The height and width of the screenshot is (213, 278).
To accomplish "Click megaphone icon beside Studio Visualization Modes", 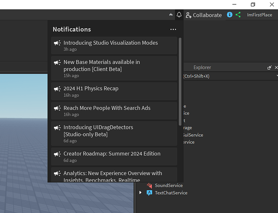I will (x=57, y=43).
